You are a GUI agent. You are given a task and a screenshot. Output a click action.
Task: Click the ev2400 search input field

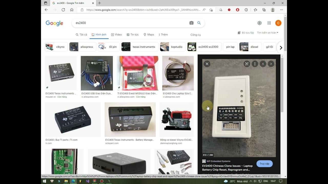coord(131,23)
